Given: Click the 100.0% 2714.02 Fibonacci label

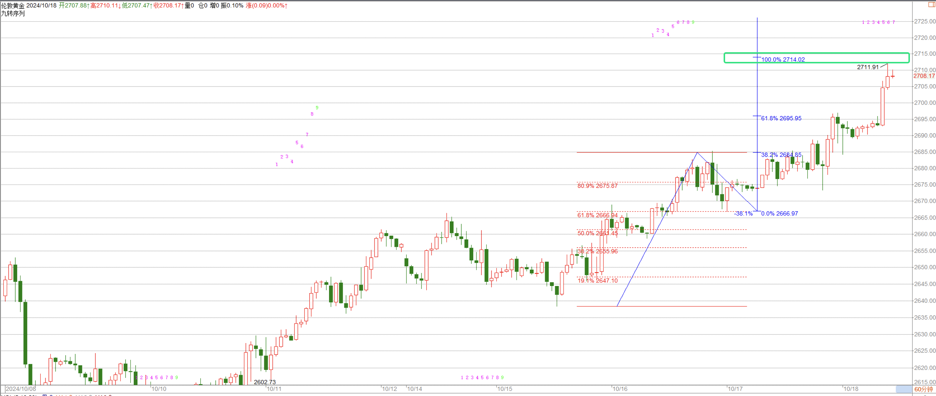Looking at the screenshot, I should (783, 59).
